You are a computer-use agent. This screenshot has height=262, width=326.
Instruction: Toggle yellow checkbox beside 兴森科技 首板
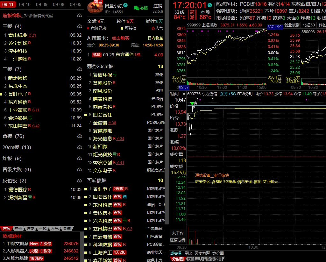pos(85,221)
